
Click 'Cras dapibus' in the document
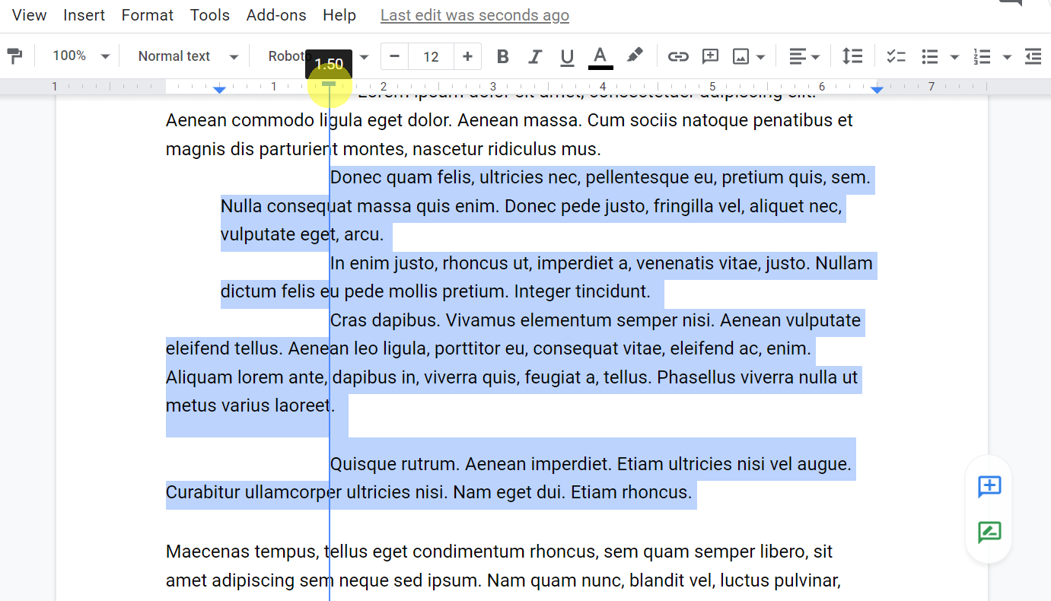pyautogui.click(x=385, y=320)
